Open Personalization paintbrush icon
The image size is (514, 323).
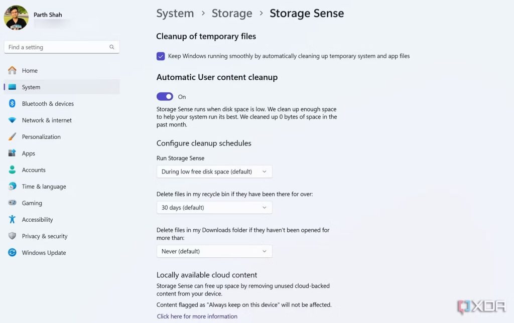click(12, 137)
